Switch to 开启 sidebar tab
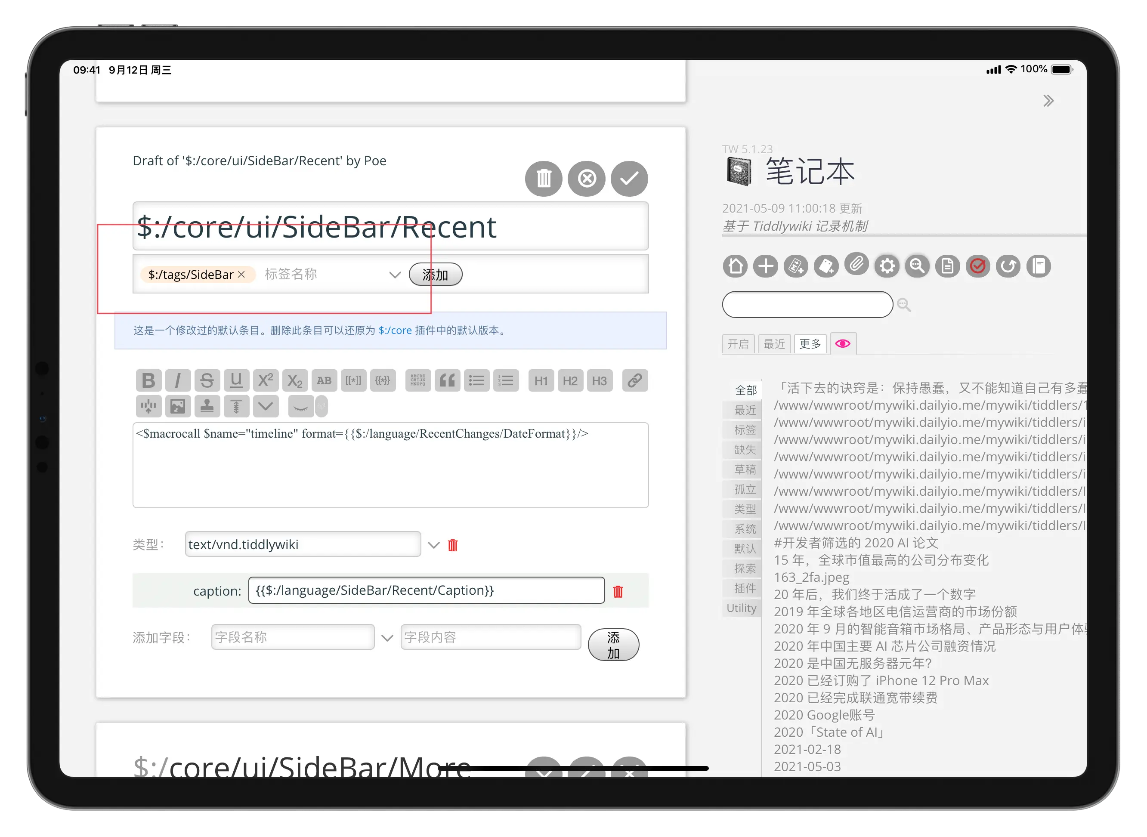 coord(738,344)
